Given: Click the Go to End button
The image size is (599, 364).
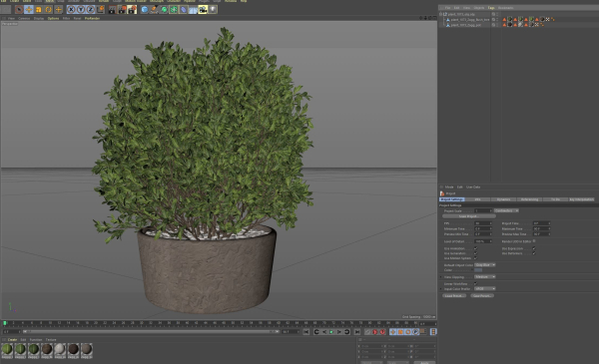Looking at the screenshot, I should pos(357,332).
